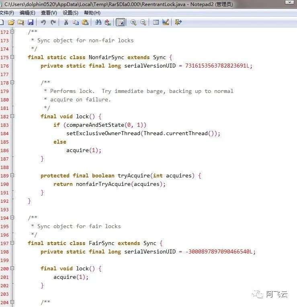Screen dimensions: 297x307
Task: Open Replace with the ab-ac icon
Action: point(108,22)
